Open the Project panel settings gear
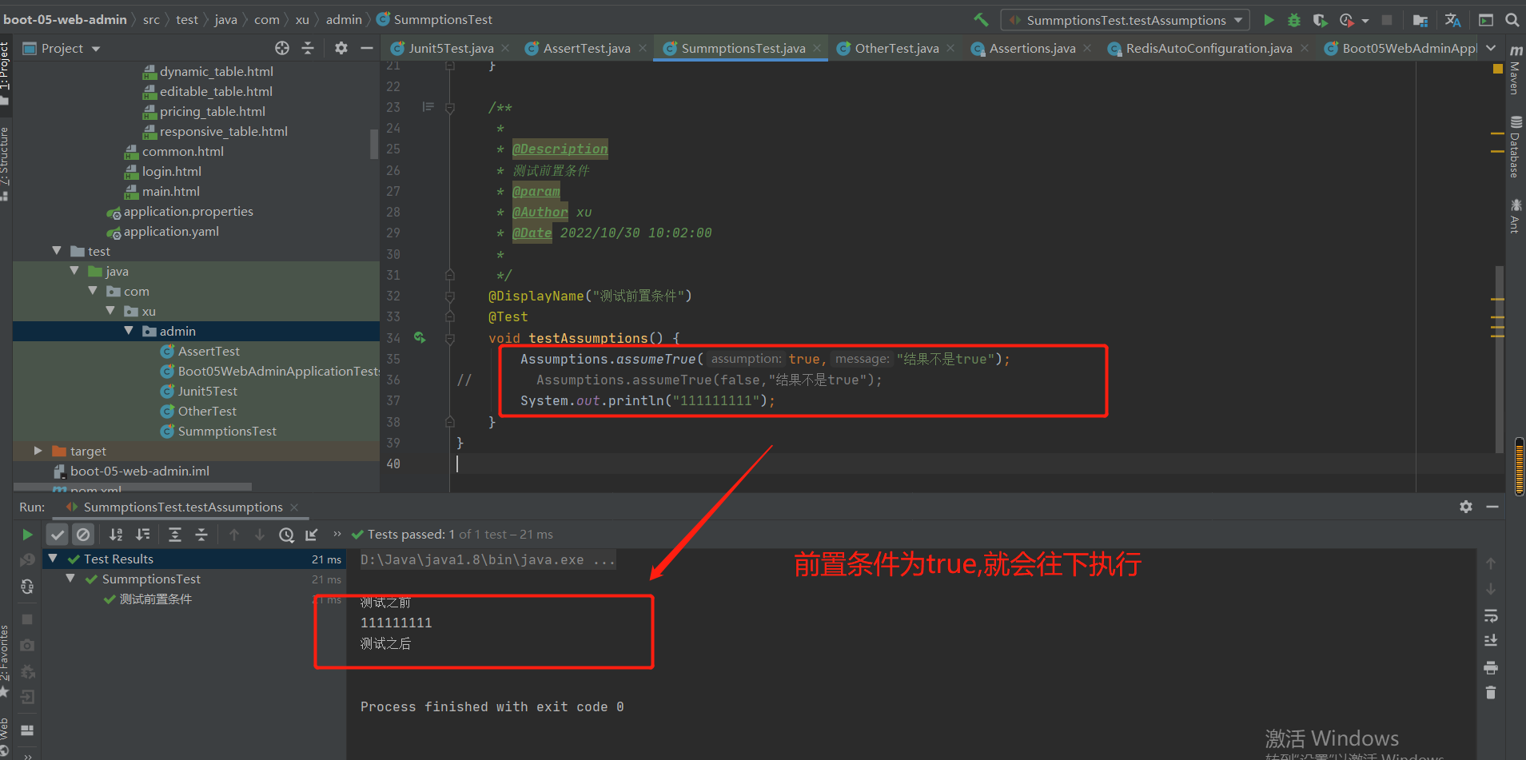The width and height of the screenshot is (1526, 760). coord(341,48)
